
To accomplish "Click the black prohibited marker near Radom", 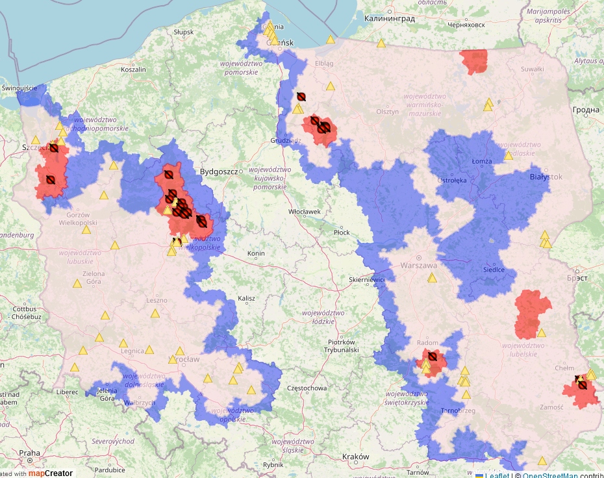I will tap(432, 357).
